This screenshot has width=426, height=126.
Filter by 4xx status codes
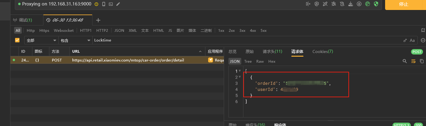coord(253,30)
